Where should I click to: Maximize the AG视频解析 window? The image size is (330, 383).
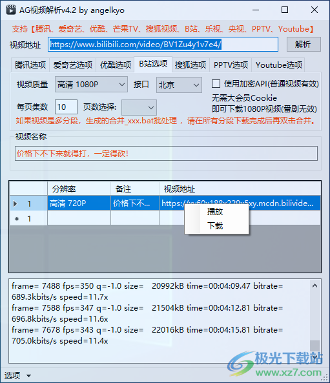coord(285,10)
